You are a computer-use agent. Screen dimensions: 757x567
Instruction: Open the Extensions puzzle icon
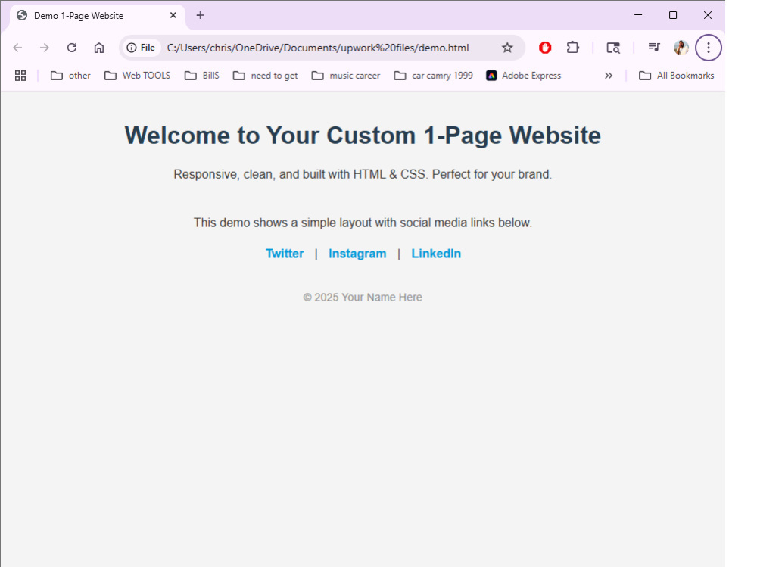572,48
